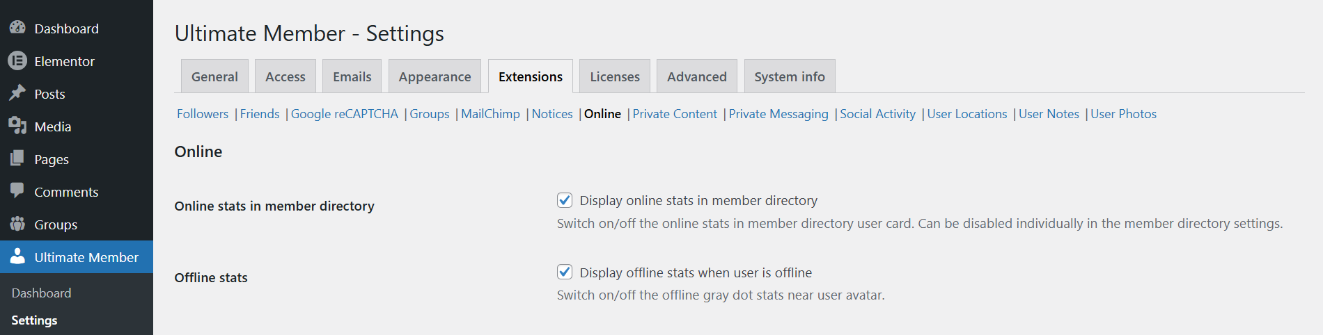Click the 'Ultimate Member - Settings' heading
Viewport: 1323px width, 335px height.
point(309,33)
